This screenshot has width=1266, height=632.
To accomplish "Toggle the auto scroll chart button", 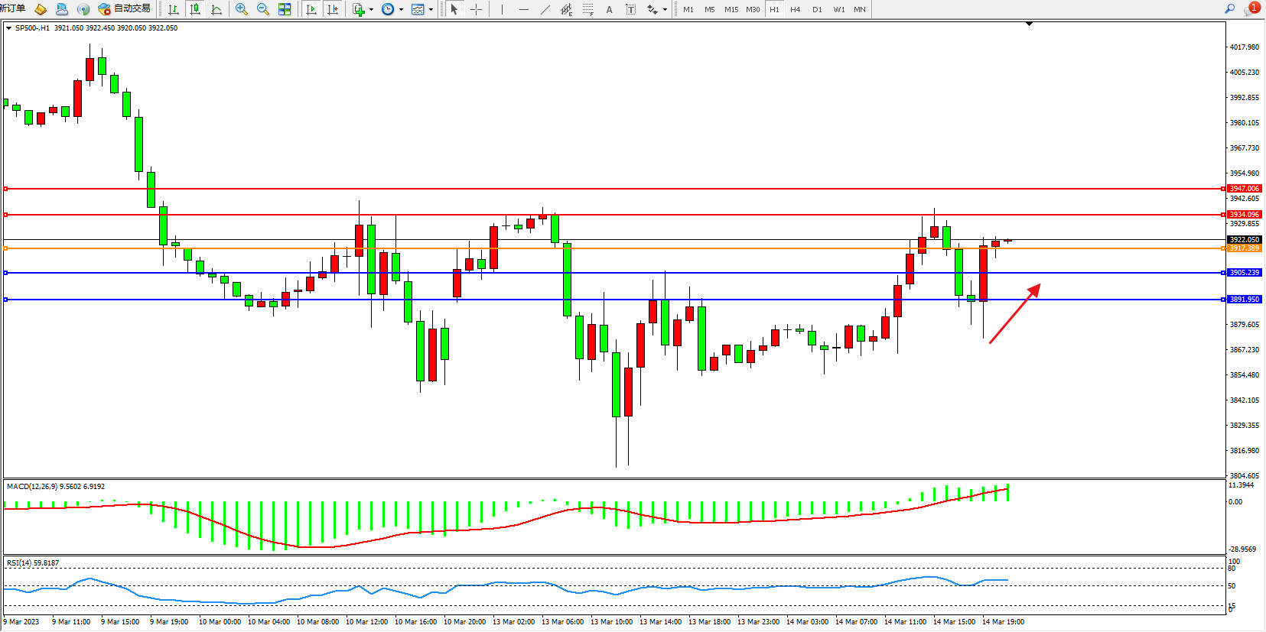I will point(311,9).
